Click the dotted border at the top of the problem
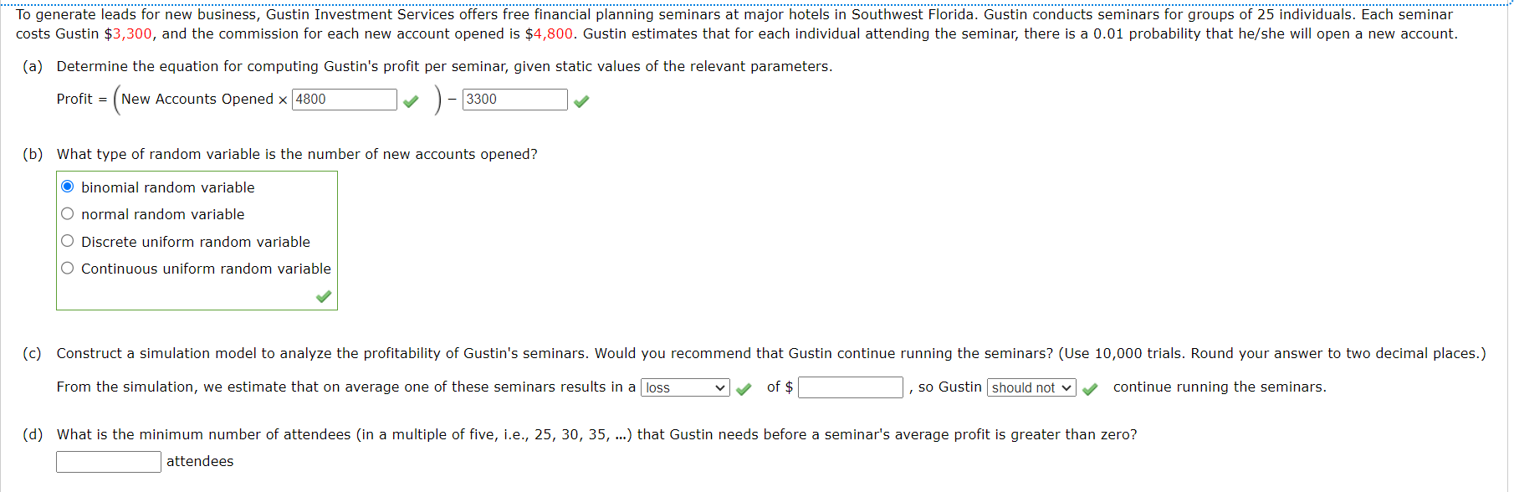 pos(753,3)
